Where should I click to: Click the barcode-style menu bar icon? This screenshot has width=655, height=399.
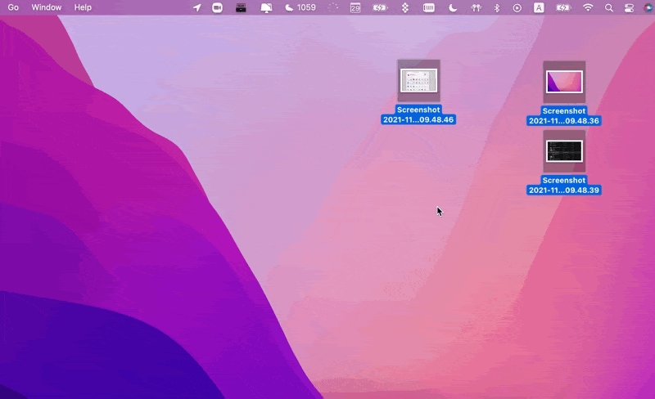pos(428,7)
